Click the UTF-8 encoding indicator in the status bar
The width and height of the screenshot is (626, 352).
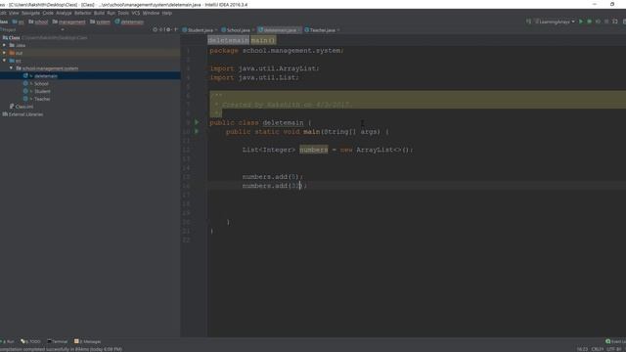coord(613,349)
